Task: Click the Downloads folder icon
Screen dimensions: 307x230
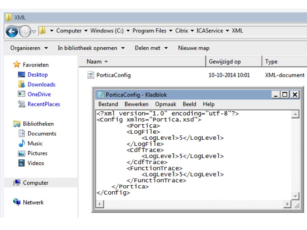Action: [x=22, y=84]
